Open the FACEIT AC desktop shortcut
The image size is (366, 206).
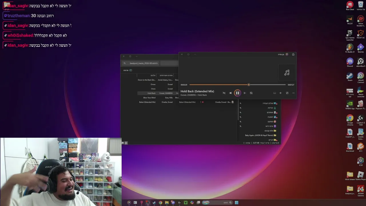click(x=361, y=34)
